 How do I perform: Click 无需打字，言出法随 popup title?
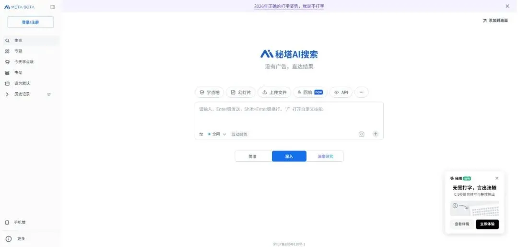click(x=474, y=188)
